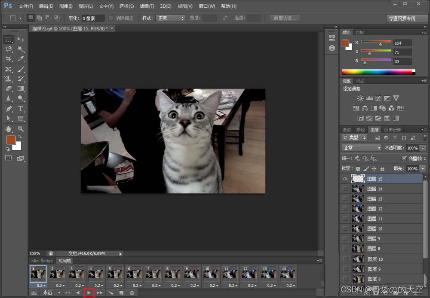Viewport: 430px width, 298px height.
Task: Hide layer 图层 15 with eye icon
Action: [x=345, y=179]
